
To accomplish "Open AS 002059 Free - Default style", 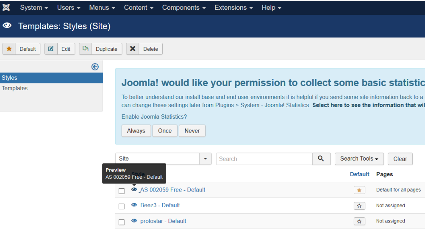I will tap(172, 190).
